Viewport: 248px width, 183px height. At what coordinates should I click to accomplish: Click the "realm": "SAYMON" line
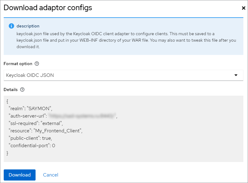click(30, 109)
